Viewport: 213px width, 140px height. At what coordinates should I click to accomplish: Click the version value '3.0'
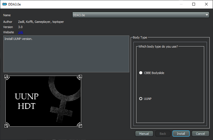(x=20, y=27)
